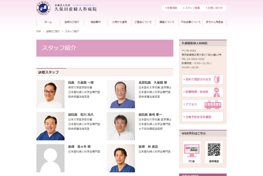
Task: Select 入院から退院 in the navigation
Action: [x=119, y=22]
